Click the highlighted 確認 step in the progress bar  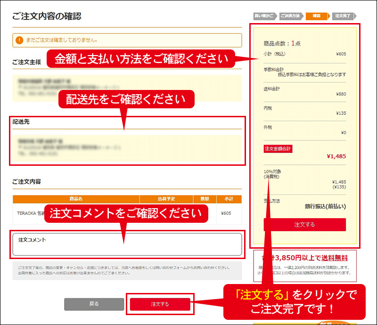(x=316, y=16)
